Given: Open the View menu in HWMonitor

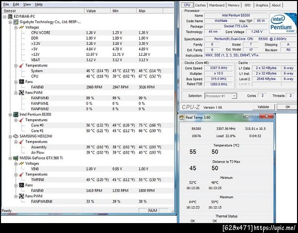Looking at the screenshot, I should (27, 4).
